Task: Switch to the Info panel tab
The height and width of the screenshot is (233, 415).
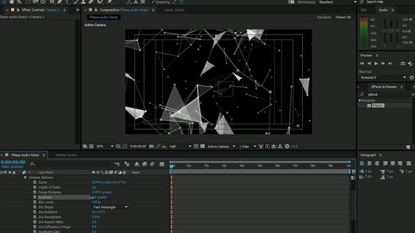Action: [x=364, y=10]
